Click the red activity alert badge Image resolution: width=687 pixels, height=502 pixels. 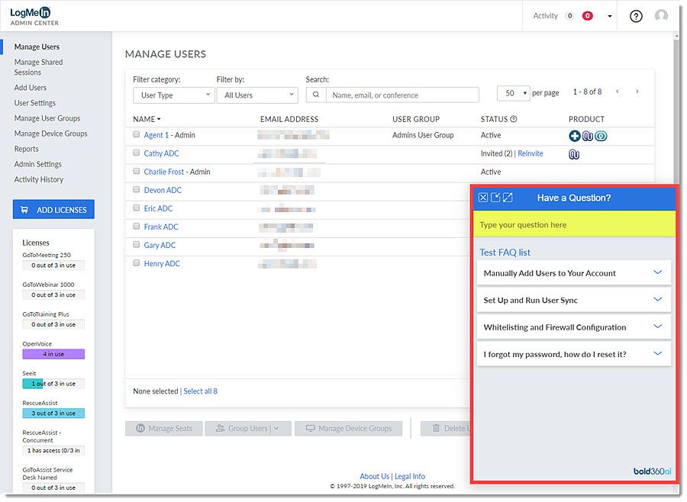587,16
